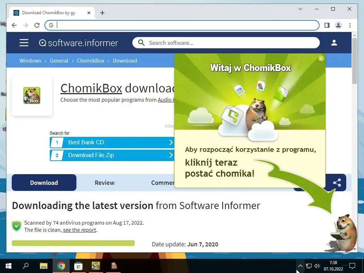Select the Download ChomikBox browser tab

coord(52,13)
